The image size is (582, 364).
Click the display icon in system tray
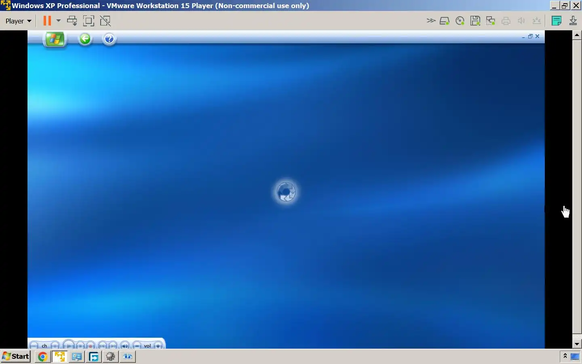(x=575, y=356)
